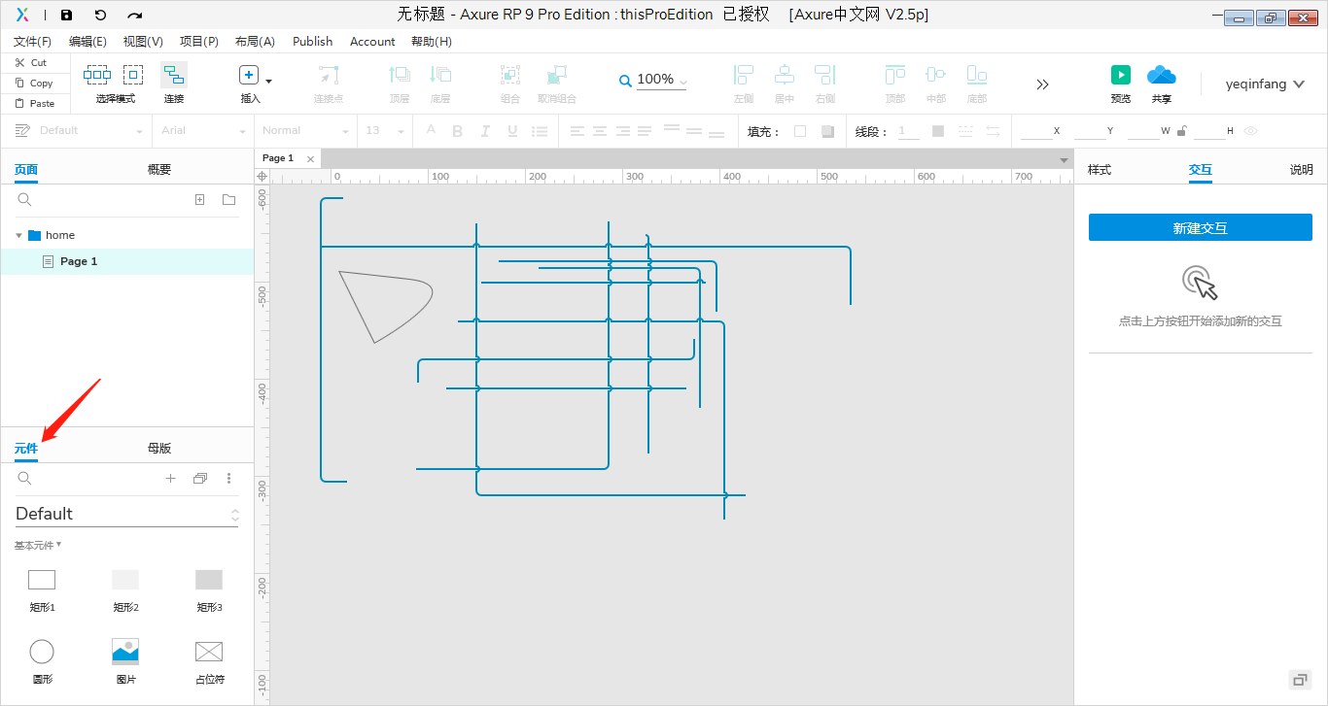Click the shadow swatch beside fill color
The height and width of the screenshot is (706, 1328).
pyautogui.click(x=827, y=131)
